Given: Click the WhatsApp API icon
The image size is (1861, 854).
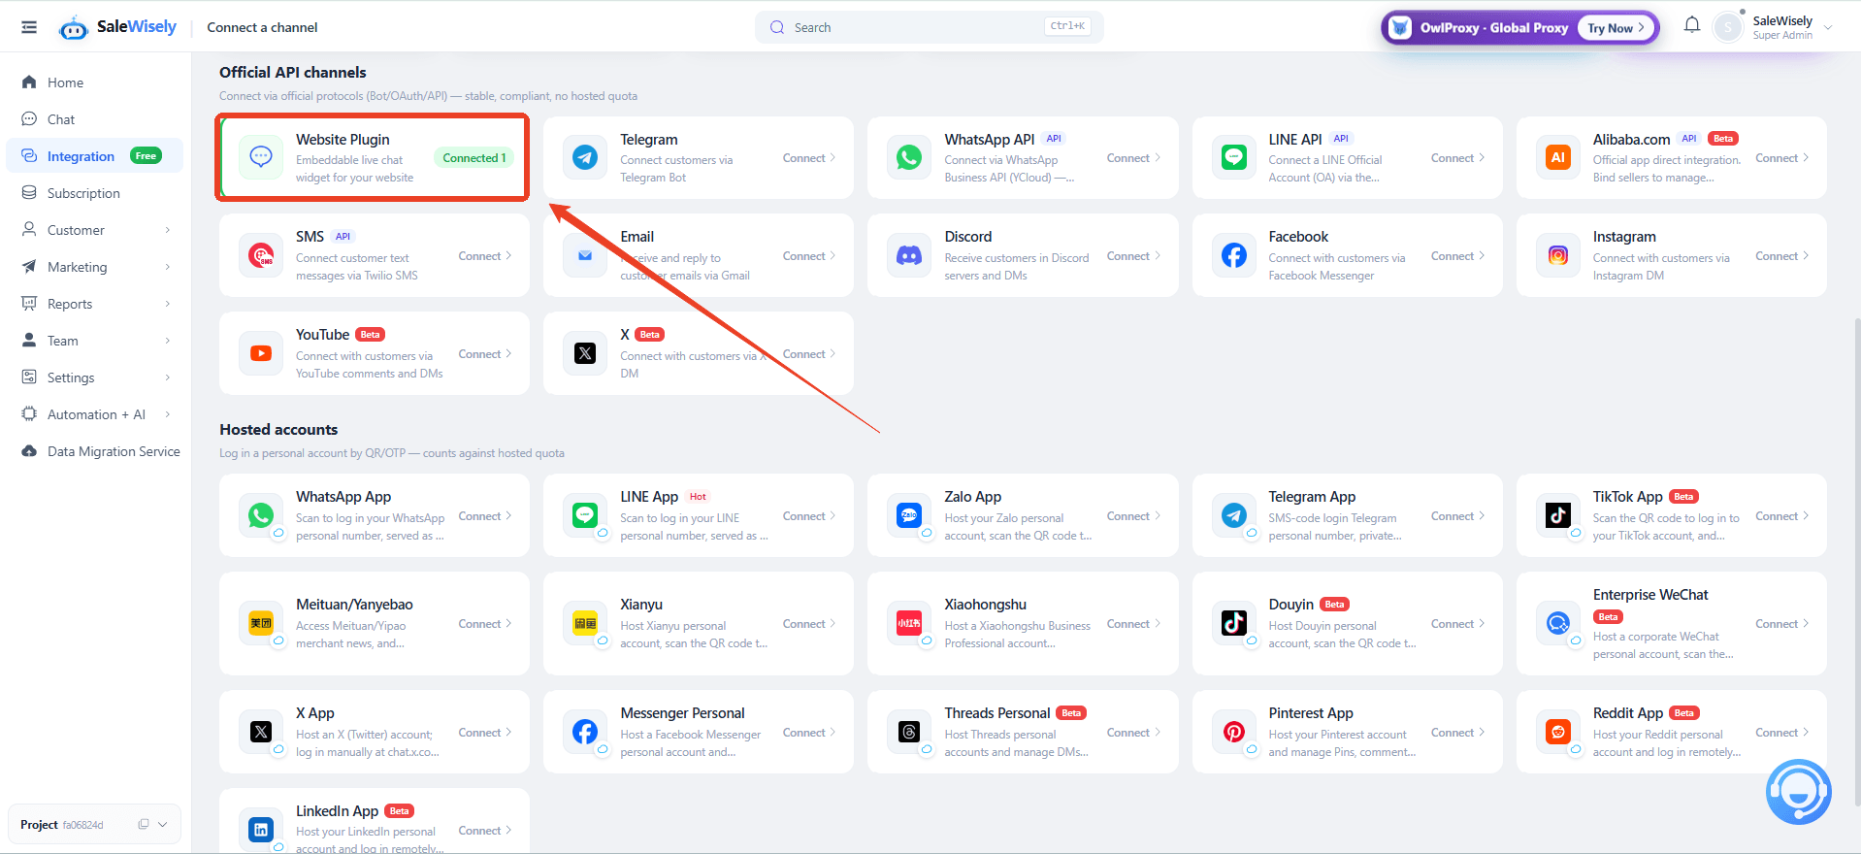Looking at the screenshot, I should tap(909, 158).
